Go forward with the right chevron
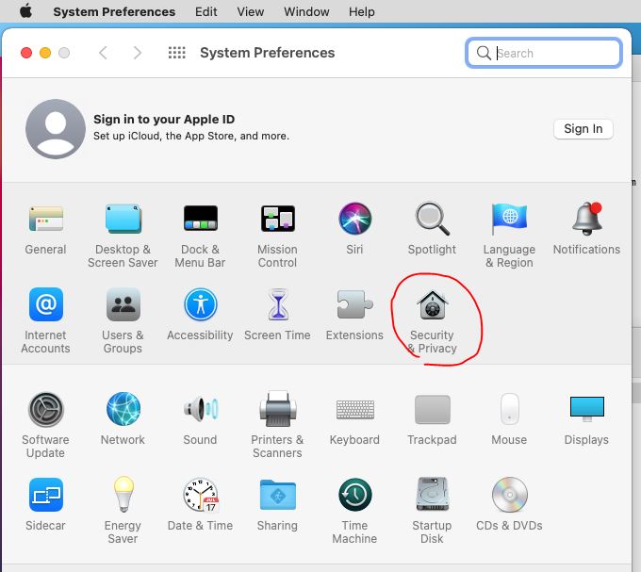The width and height of the screenshot is (641, 572). (138, 53)
